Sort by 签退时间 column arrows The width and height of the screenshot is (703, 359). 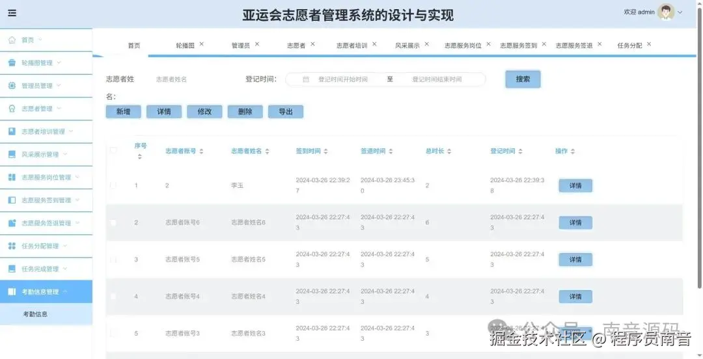391,152
